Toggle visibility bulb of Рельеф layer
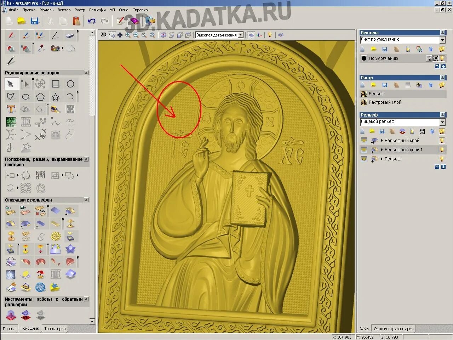 [442, 159]
